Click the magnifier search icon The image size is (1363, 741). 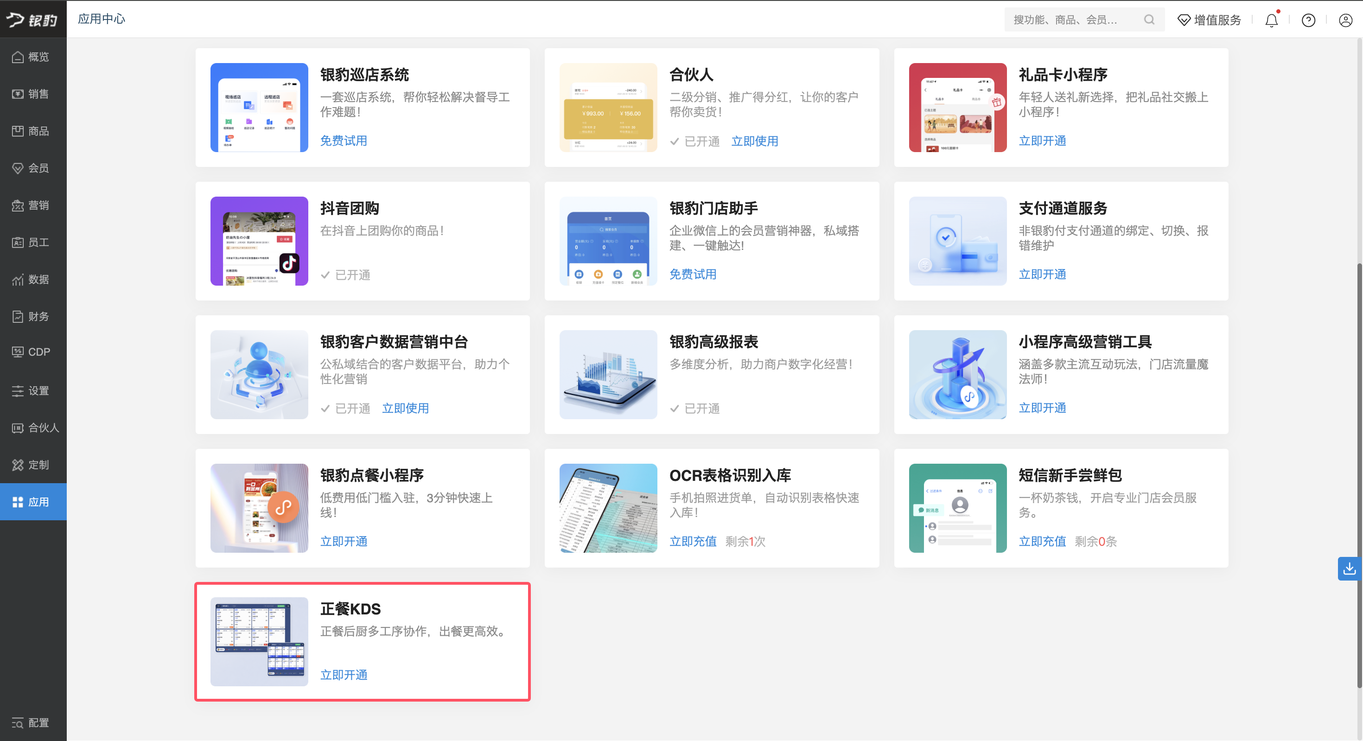[x=1149, y=19]
